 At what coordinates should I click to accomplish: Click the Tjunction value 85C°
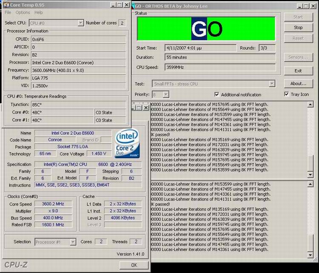tap(79, 105)
